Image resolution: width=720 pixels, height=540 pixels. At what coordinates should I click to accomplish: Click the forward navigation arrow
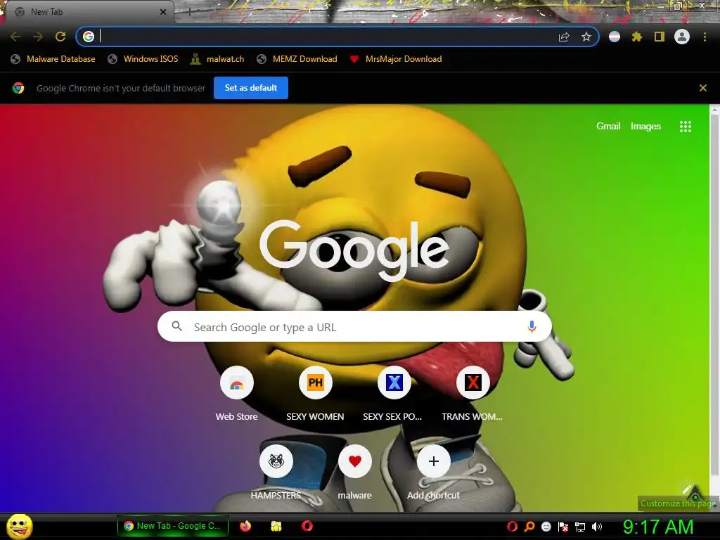(x=38, y=37)
